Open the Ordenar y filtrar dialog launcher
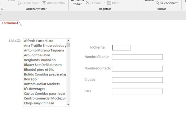This screenshot has width=186, height=127. tap(3, 9)
